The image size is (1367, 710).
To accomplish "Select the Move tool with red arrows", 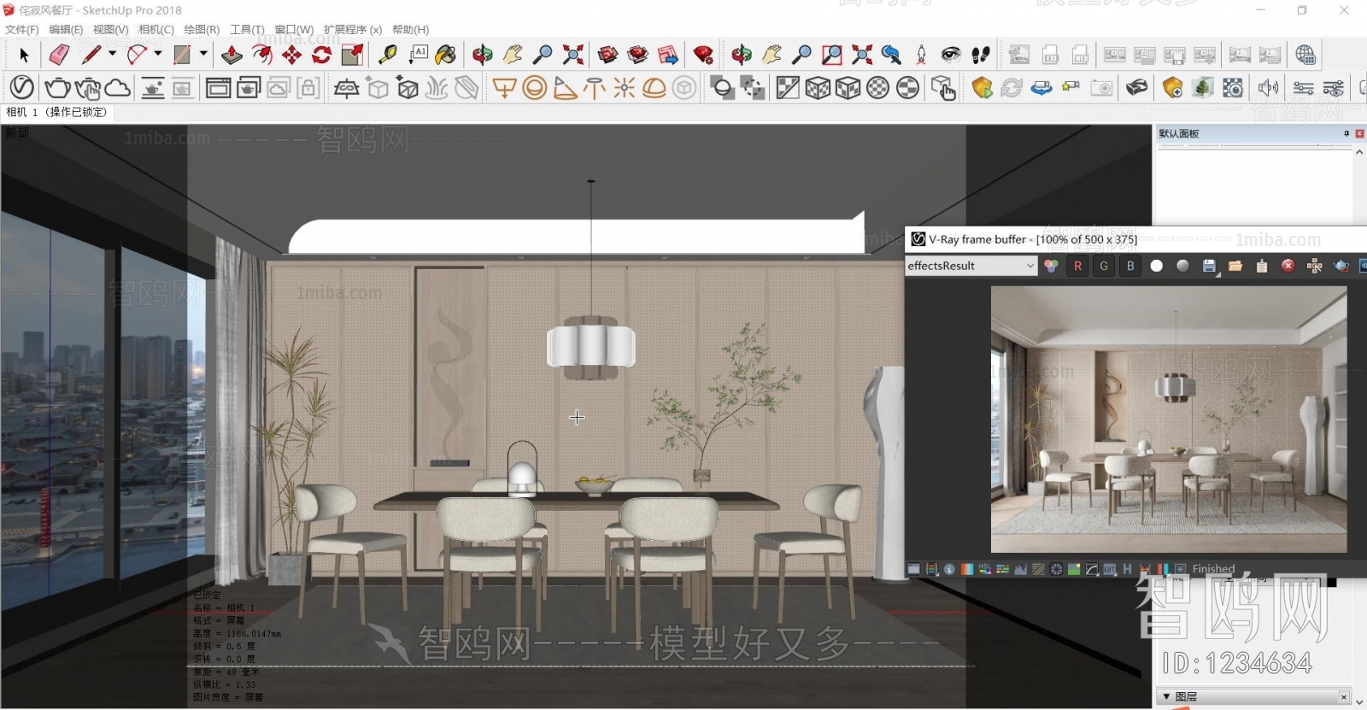I will [x=292, y=56].
